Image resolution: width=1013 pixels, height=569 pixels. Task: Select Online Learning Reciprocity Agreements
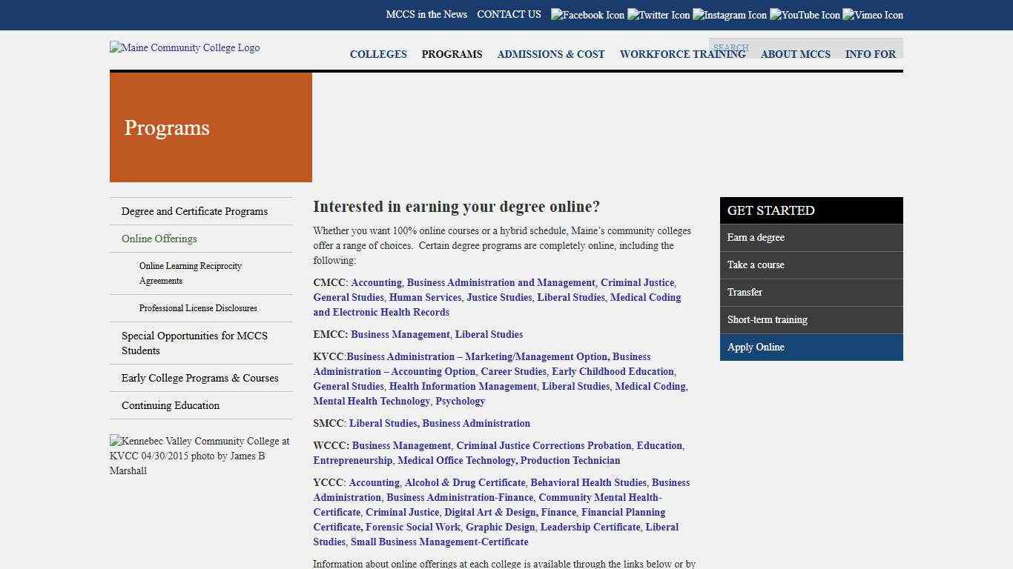click(x=190, y=273)
